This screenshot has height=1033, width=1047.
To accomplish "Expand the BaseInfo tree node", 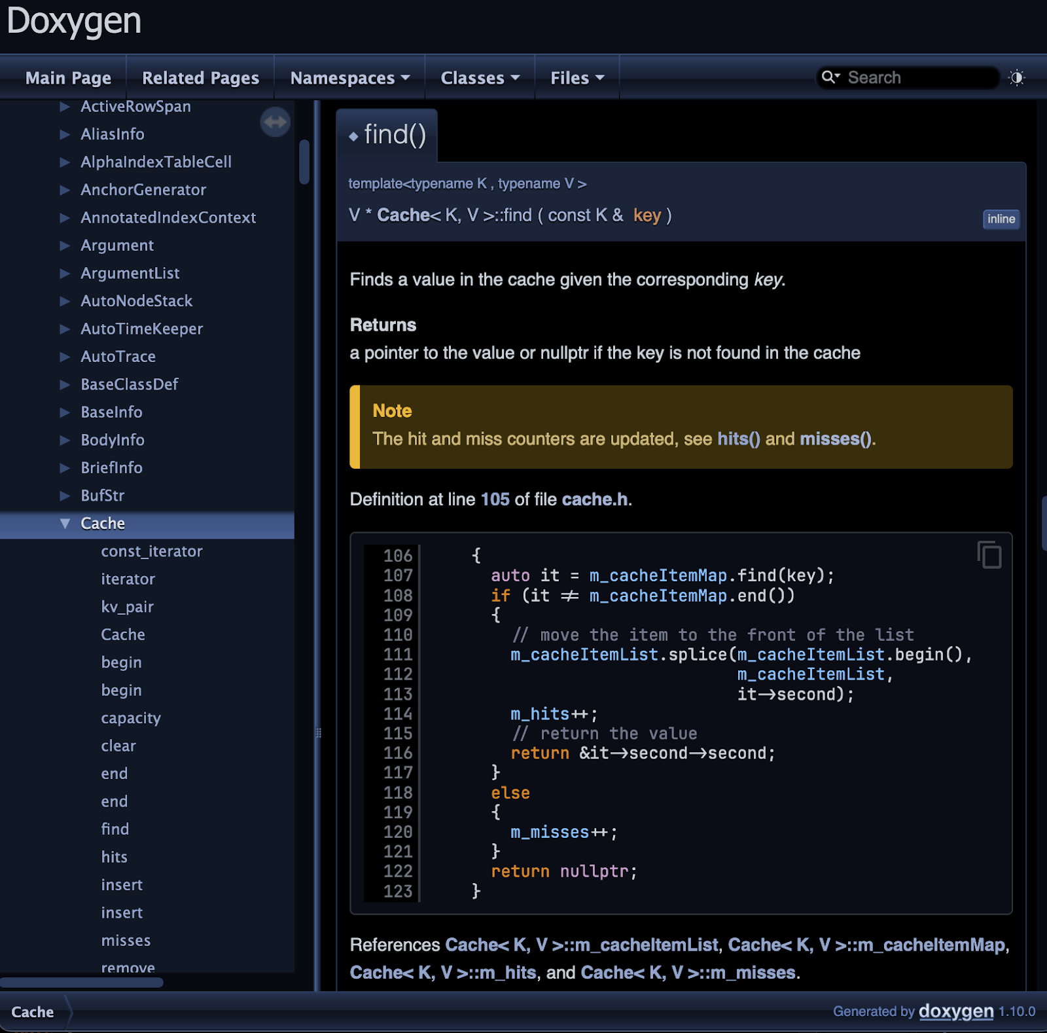I will tap(65, 412).
